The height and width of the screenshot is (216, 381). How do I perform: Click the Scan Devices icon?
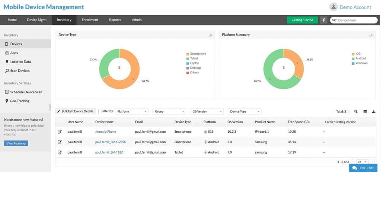(7, 71)
